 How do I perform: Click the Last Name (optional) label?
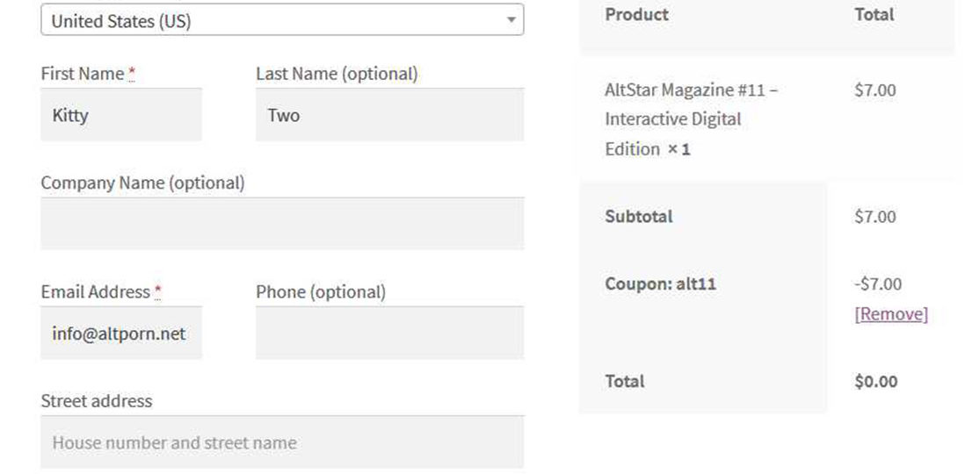coord(337,74)
